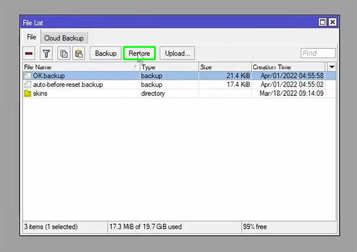Click the Paste clipboard icon
Image resolution: width=357 pixels, height=252 pixels.
point(78,54)
